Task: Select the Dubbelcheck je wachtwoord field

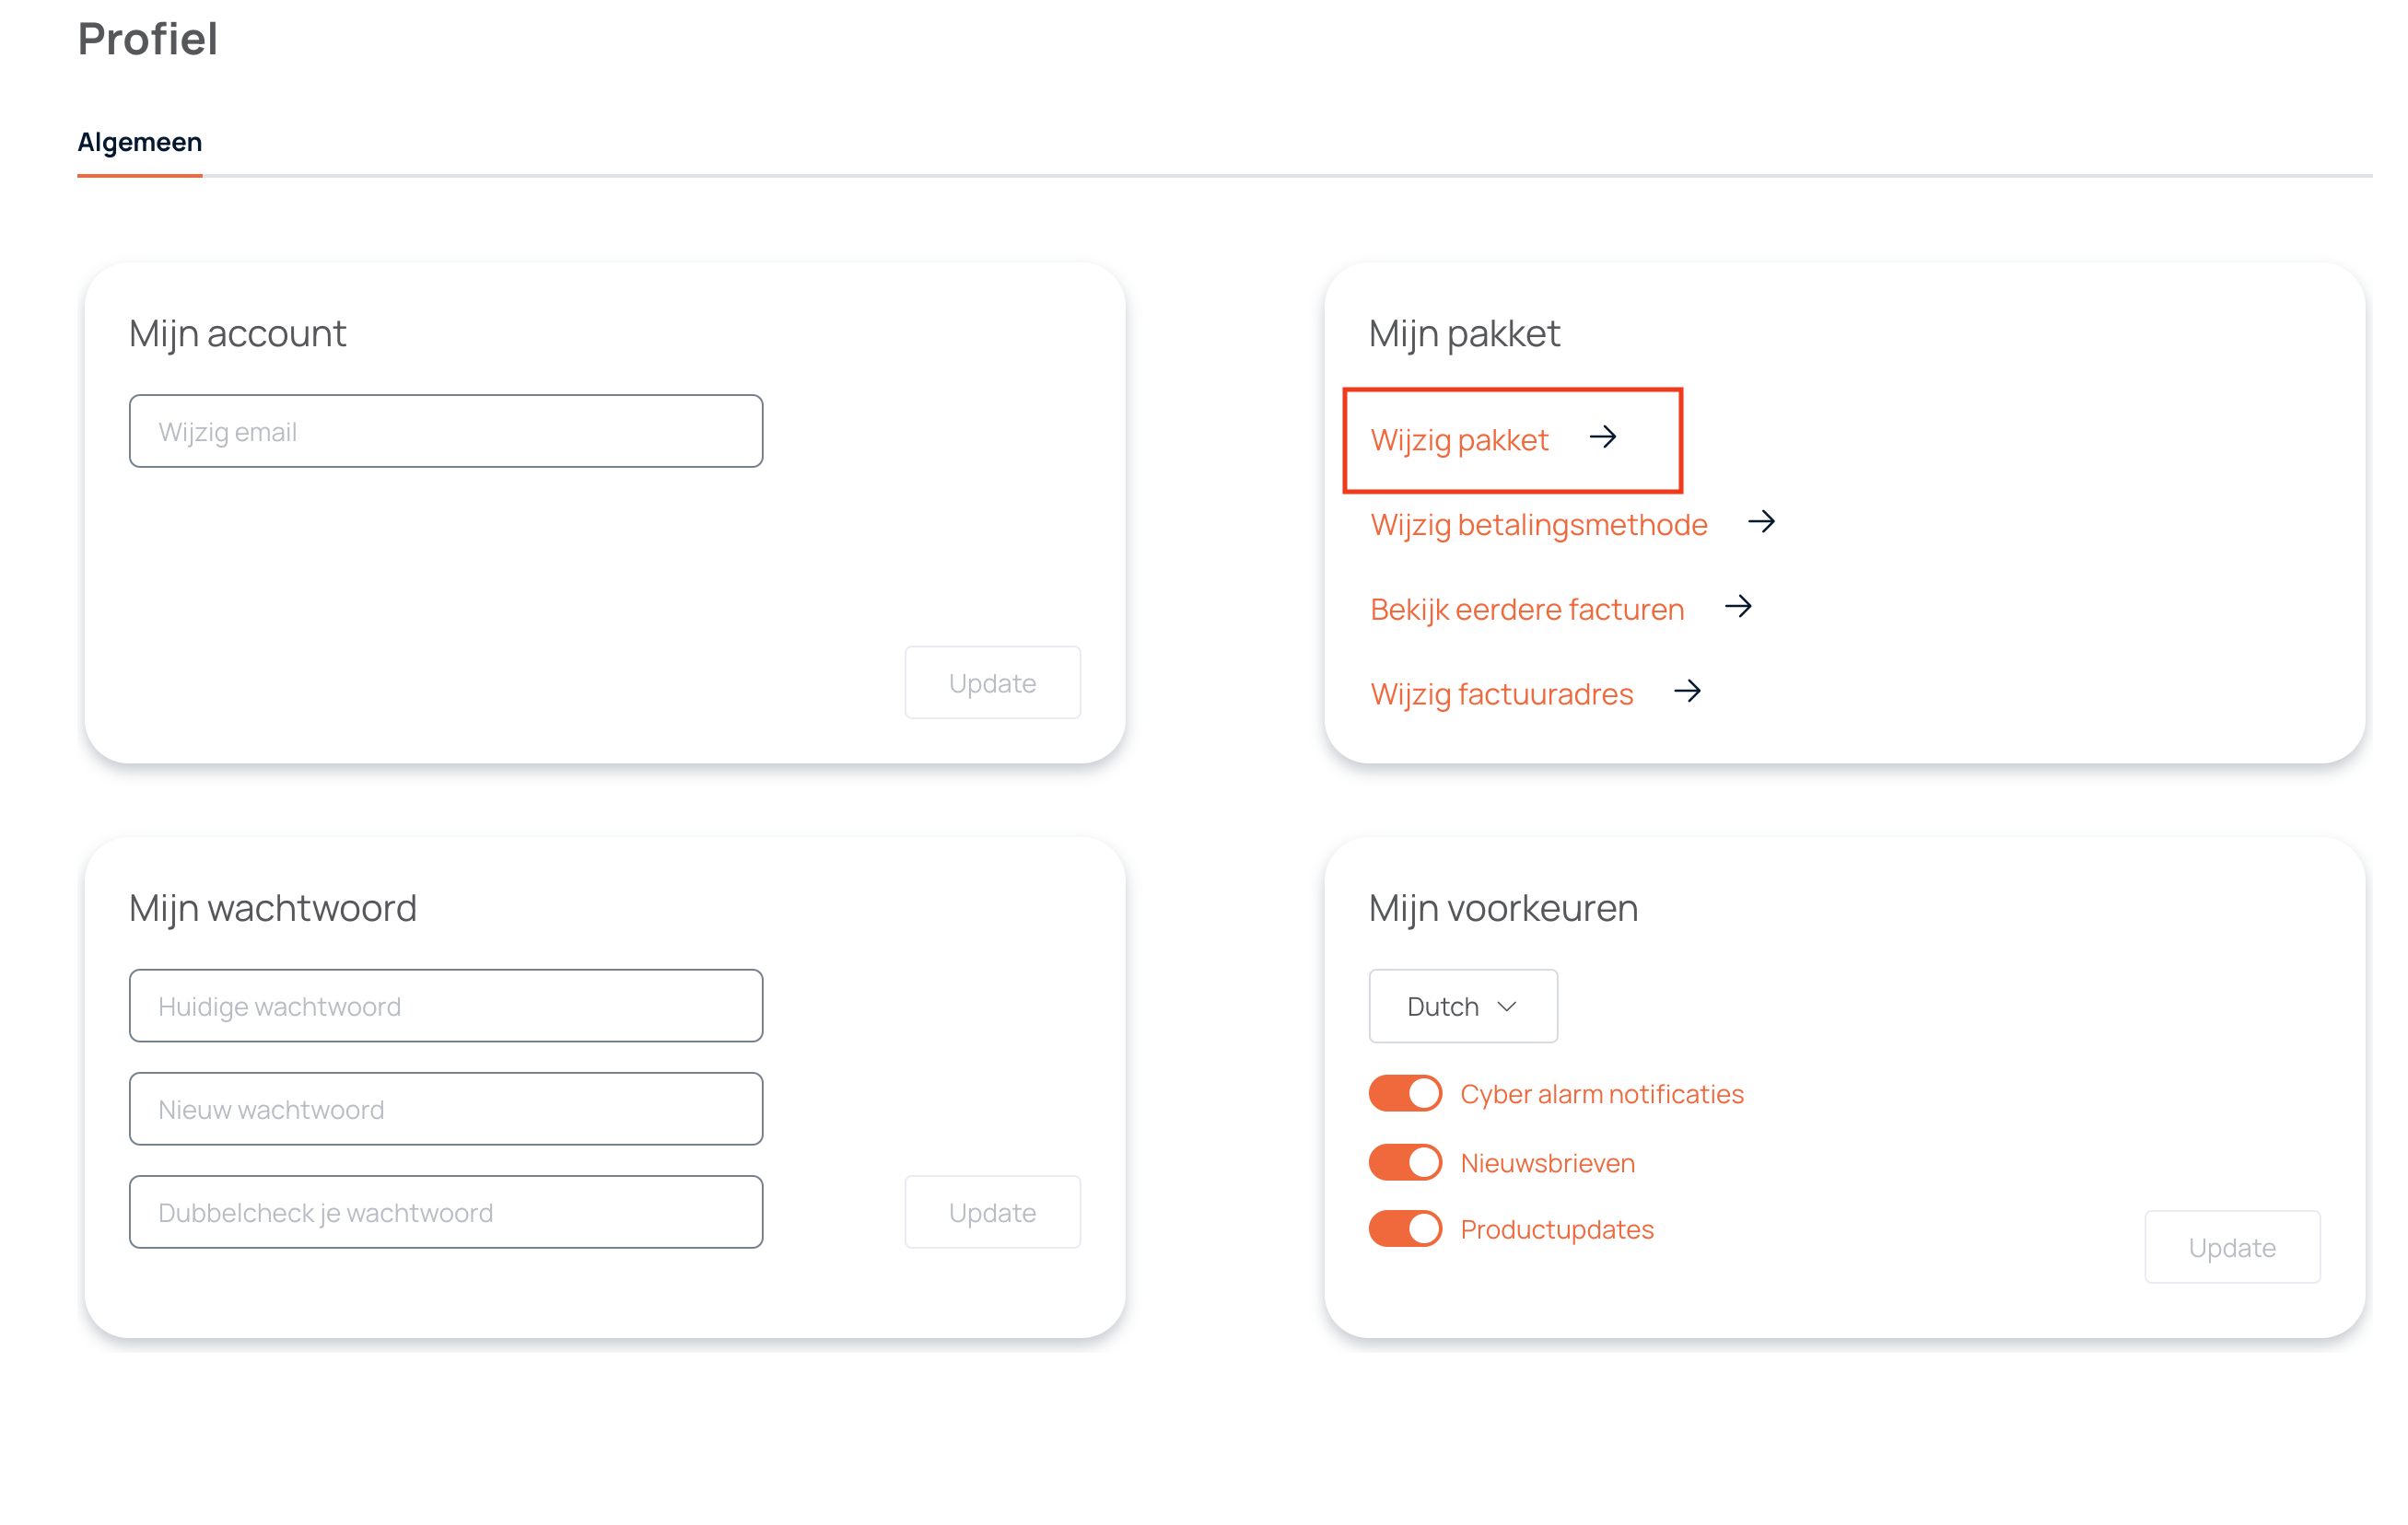Action: coord(446,1212)
